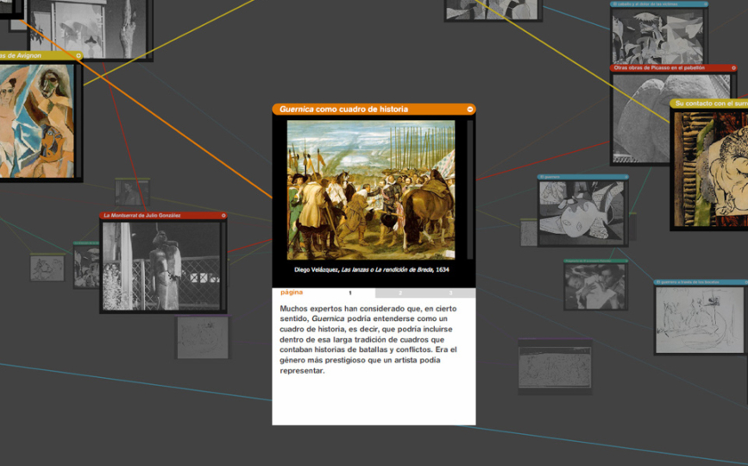
Task: Select the Guernica como cuadro de historia title bar
Action: 374,110
